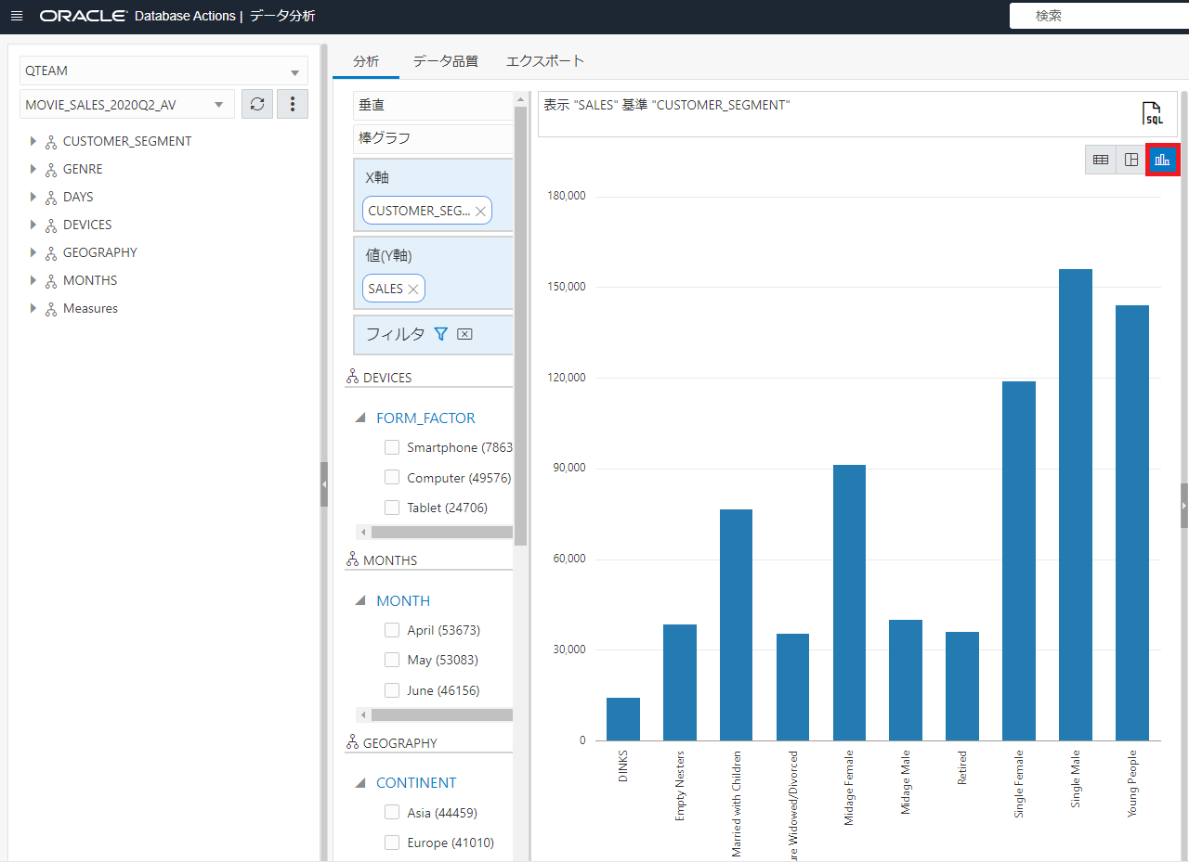Switch to the データ品質 tab
This screenshot has height=862, width=1189.
[x=445, y=61]
